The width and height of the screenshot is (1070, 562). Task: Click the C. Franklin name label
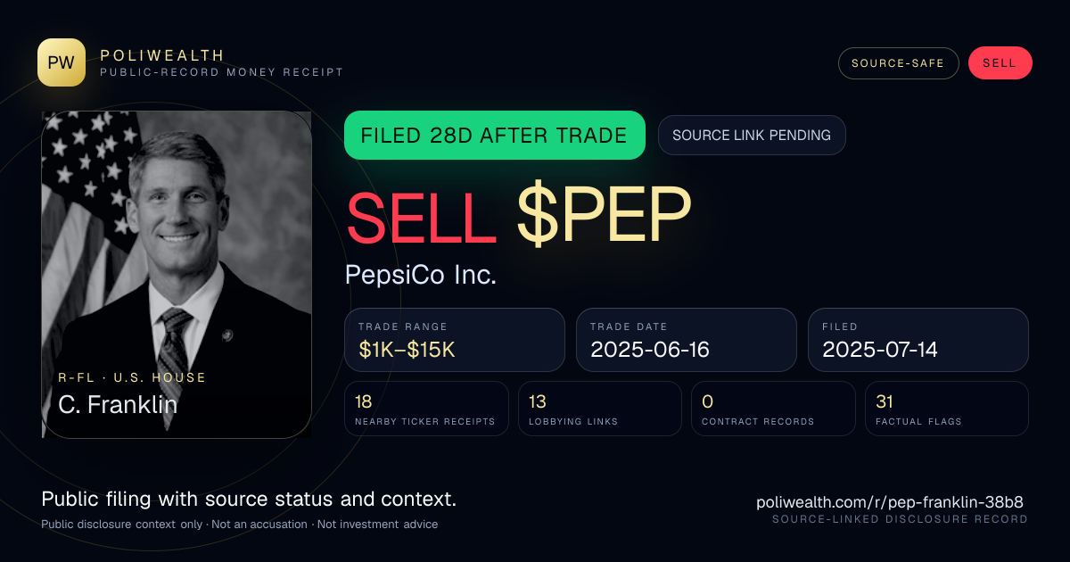pos(118,405)
